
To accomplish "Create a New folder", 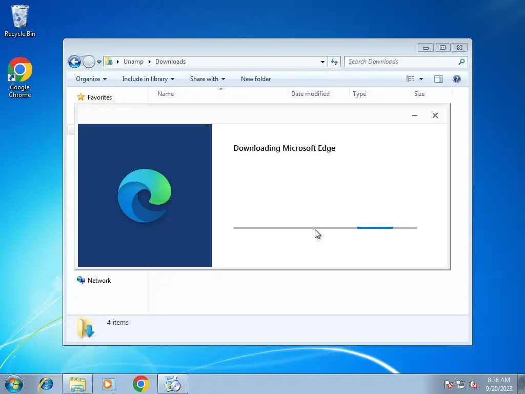I will pos(256,79).
